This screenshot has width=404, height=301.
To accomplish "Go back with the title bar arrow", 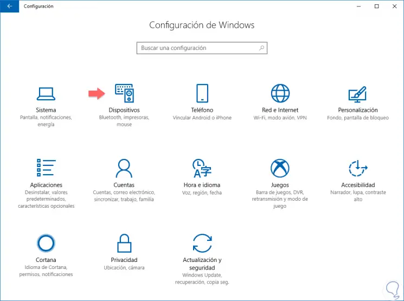I will click(9, 7).
